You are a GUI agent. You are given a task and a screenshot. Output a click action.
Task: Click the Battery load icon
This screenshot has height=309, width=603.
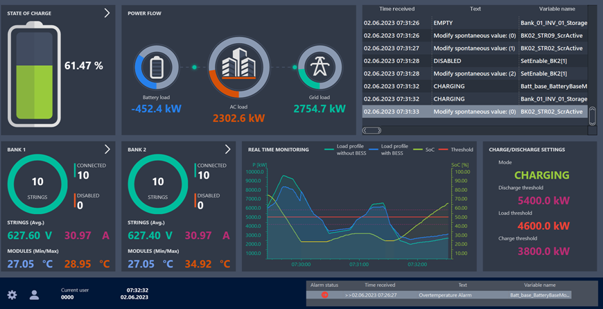156,68
